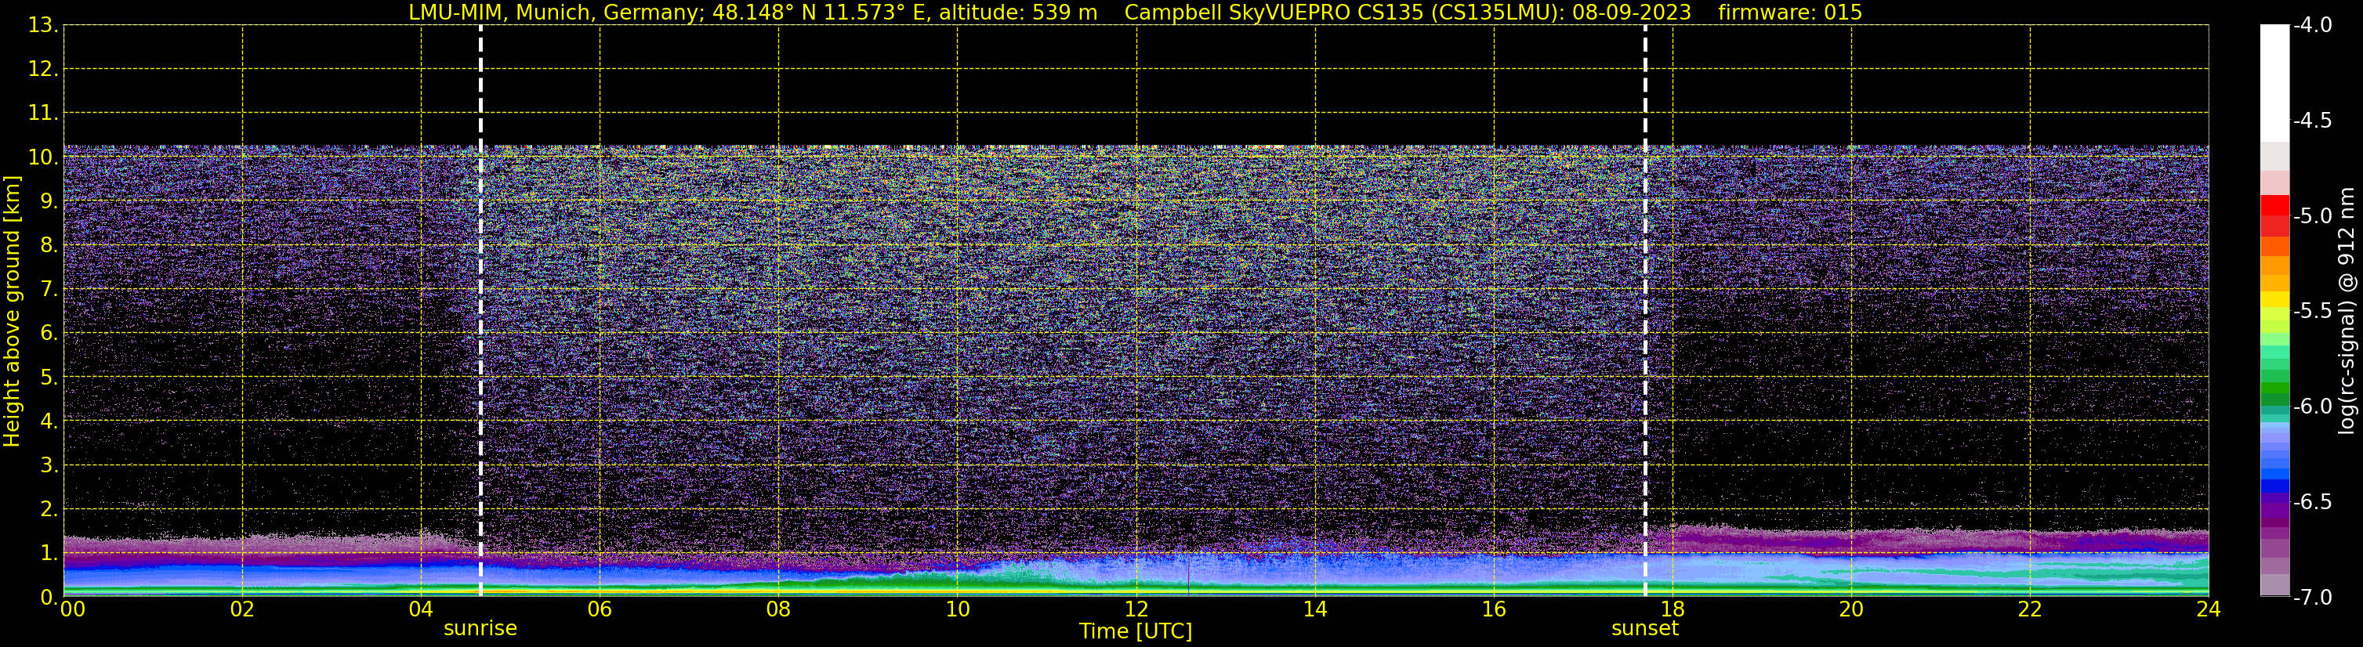The width and height of the screenshot is (2363, 647).
Task: Click the height axis tick label 1
Action: point(48,552)
